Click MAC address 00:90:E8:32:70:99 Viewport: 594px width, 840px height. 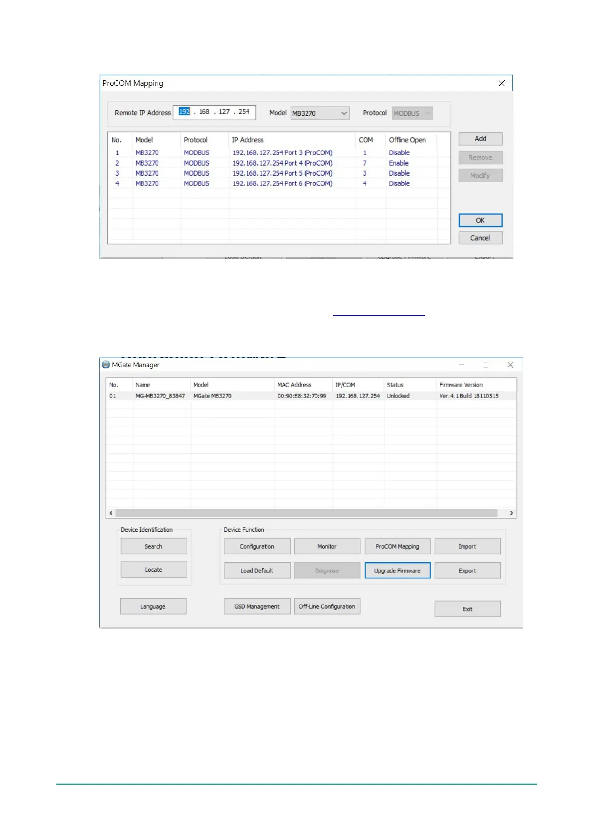(302, 396)
